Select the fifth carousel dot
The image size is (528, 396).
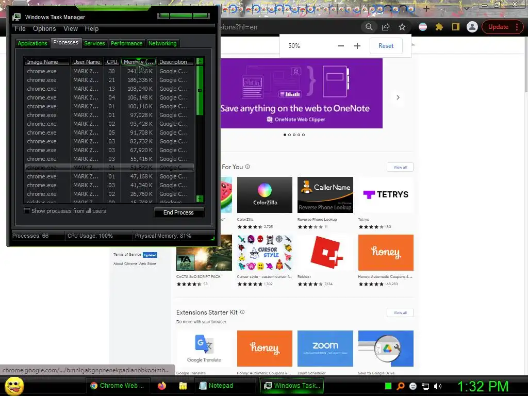coord(303,135)
